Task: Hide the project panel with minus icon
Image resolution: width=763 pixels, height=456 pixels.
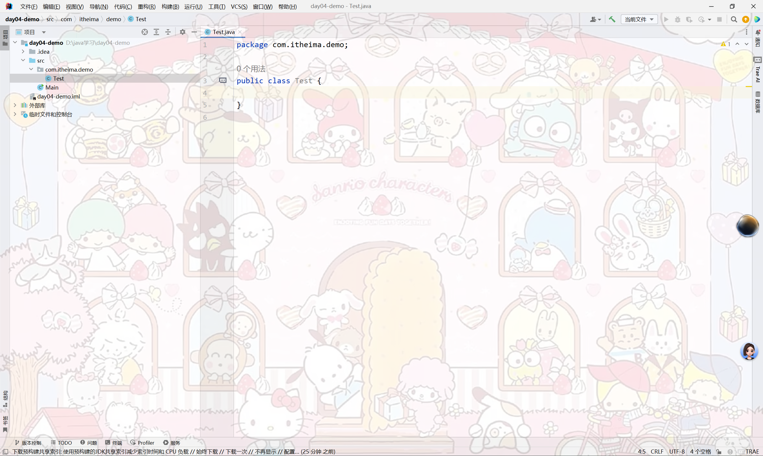Action: pos(194,32)
